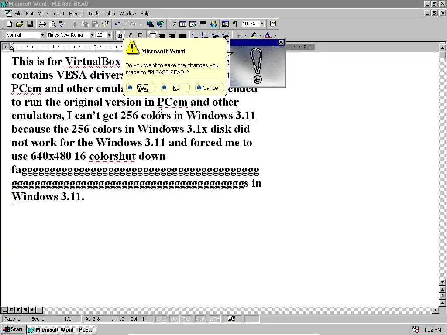447x335 pixels.
Task: Increase paragraph indent
Action: [226, 35]
